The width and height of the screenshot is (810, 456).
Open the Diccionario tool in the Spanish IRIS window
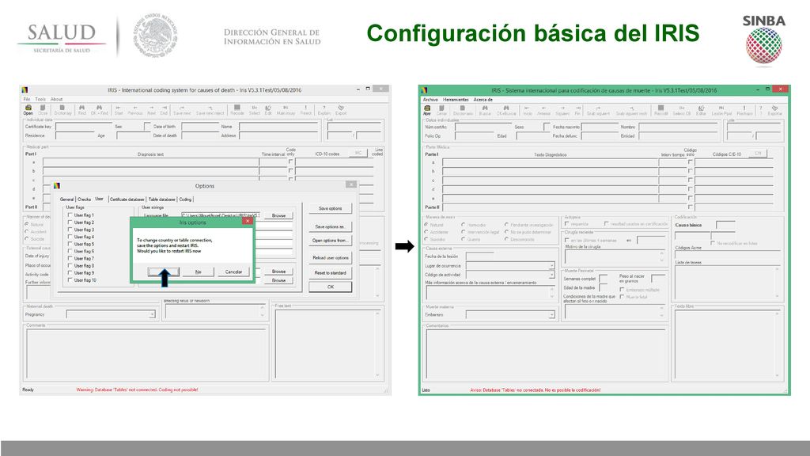(x=463, y=110)
